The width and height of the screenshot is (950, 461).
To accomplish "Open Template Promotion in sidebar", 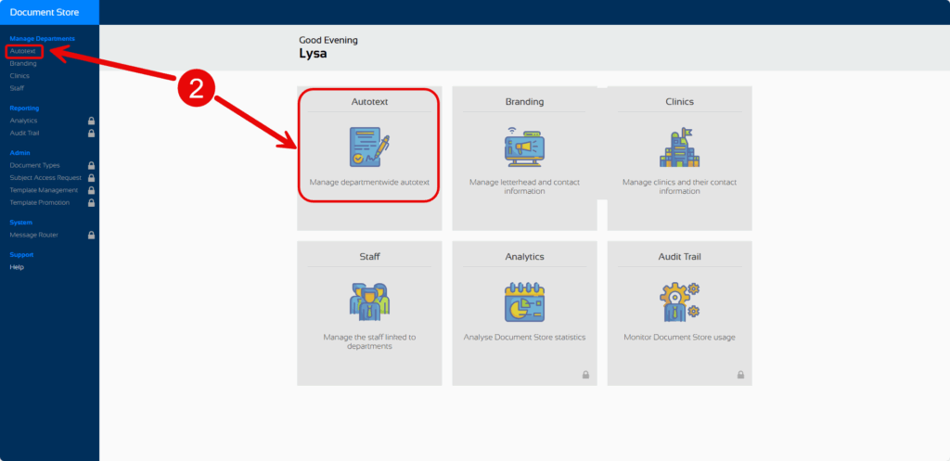I will pos(39,203).
